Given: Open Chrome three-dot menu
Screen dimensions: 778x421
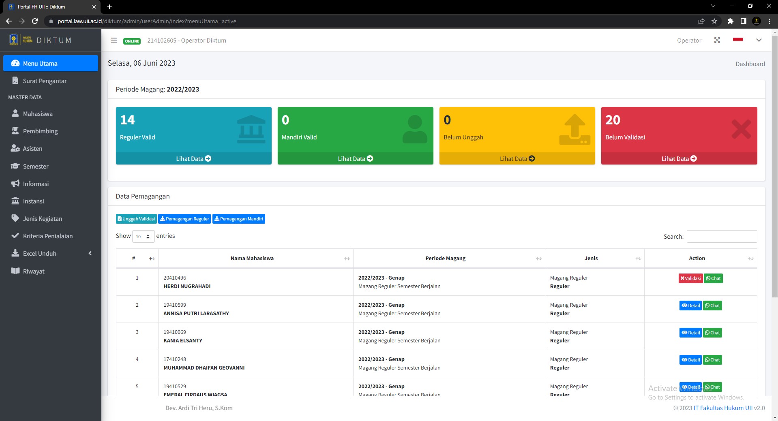Looking at the screenshot, I should coord(769,21).
